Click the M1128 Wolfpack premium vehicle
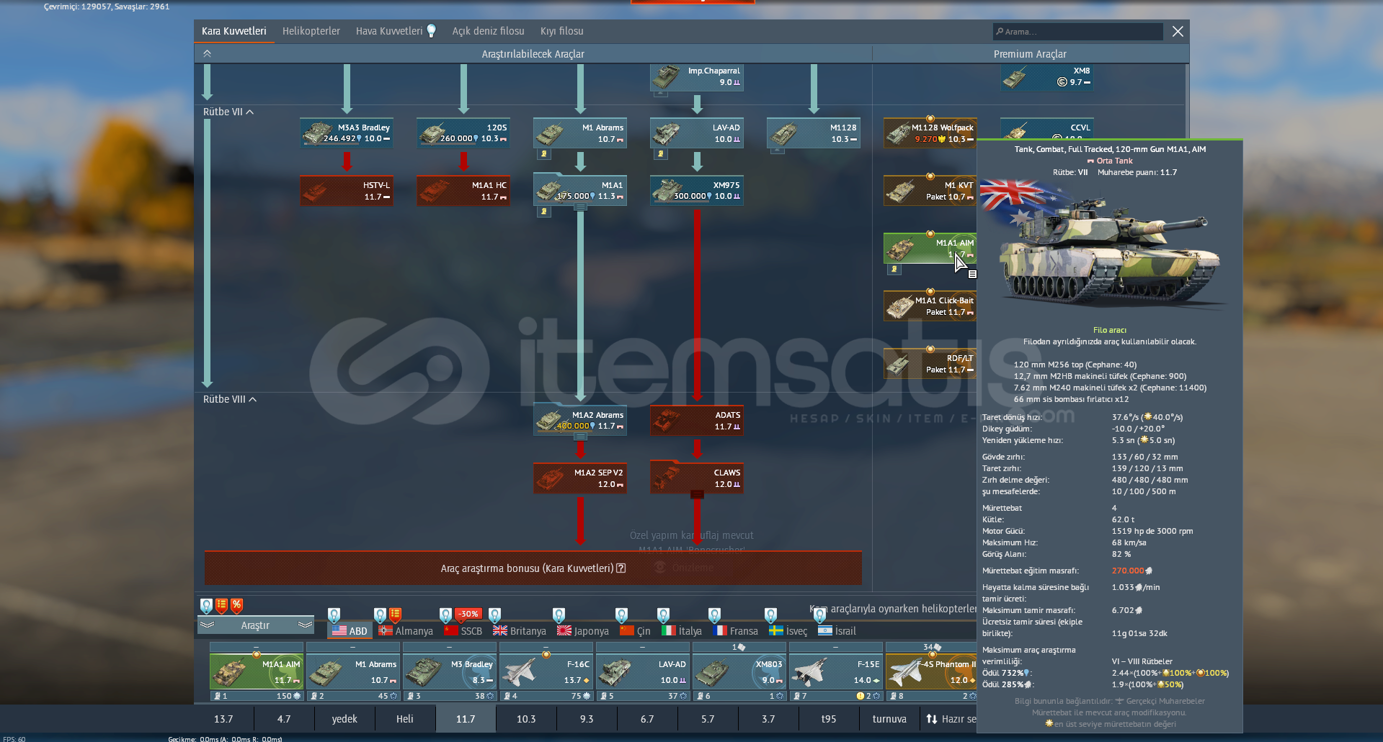The height and width of the screenshot is (742, 1383). coord(930,133)
